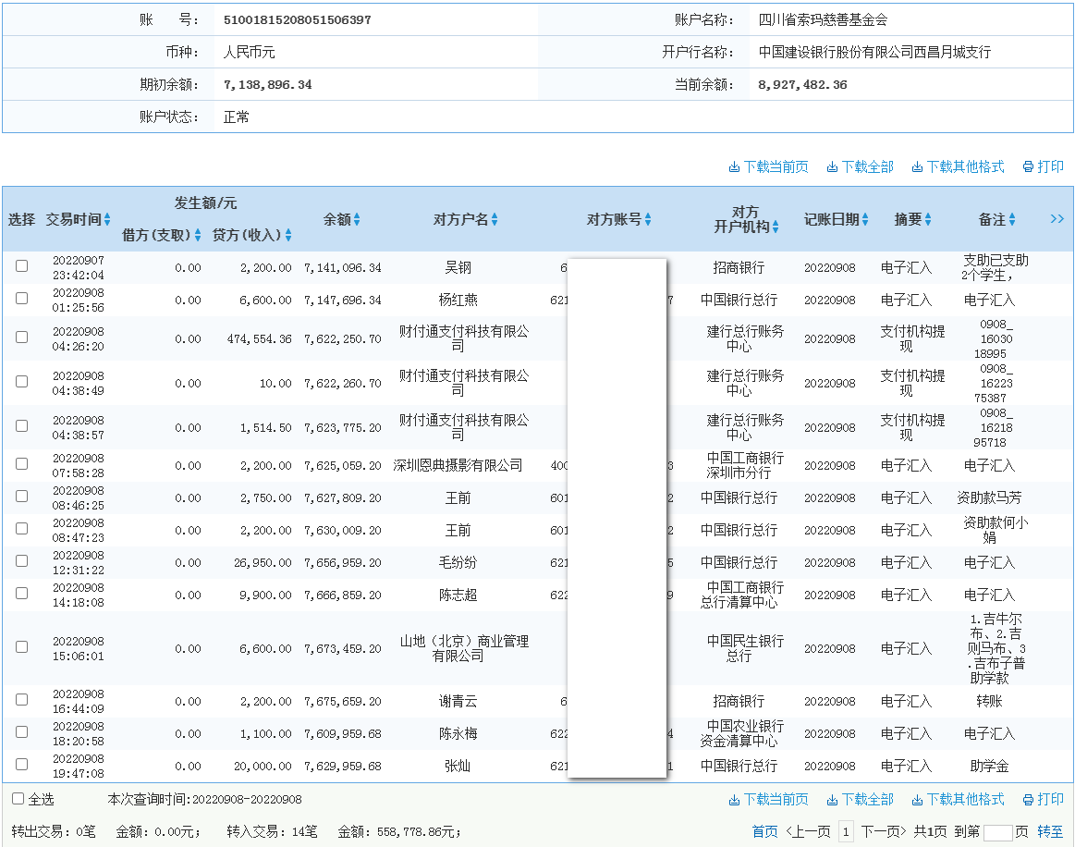Sort the debit (借方) column
The width and height of the screenshot is (1075, 847).
click(x=198, y=235)
